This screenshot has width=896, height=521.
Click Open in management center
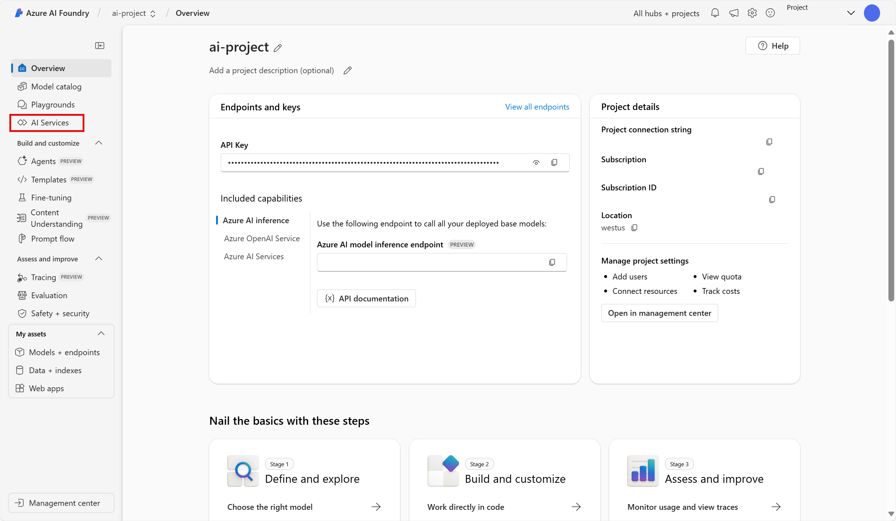[x=659, y=313]
